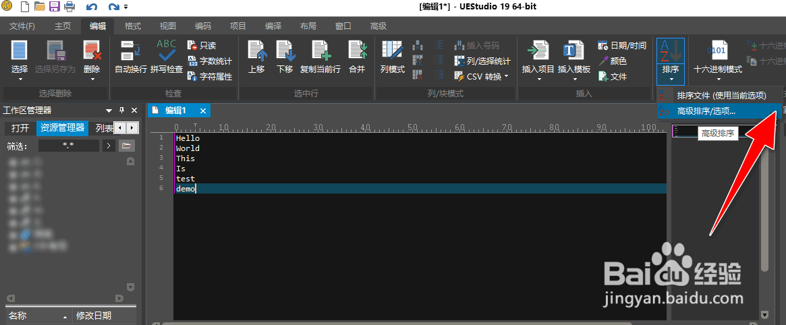Toggle 只读 read-only mode
This screenshot has height=325, width=786.
202,46
